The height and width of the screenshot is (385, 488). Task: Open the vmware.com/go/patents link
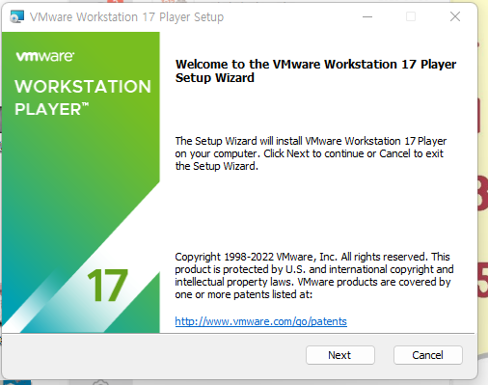tap(260, 321)
